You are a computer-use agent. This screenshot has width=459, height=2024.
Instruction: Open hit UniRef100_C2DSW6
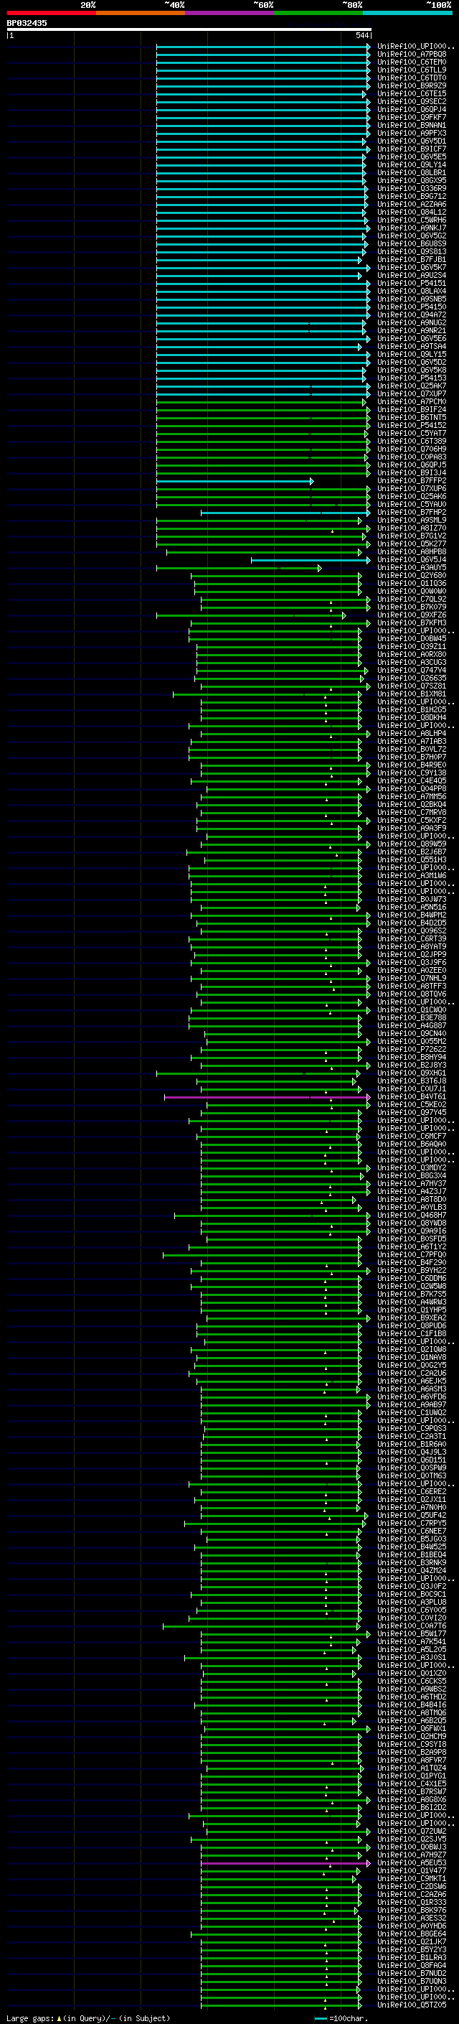click(x=411, y=1886)
